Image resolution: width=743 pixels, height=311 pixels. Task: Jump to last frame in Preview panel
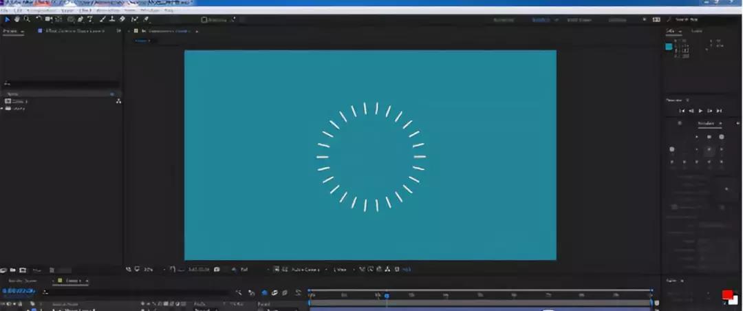[x=719, y=111]
